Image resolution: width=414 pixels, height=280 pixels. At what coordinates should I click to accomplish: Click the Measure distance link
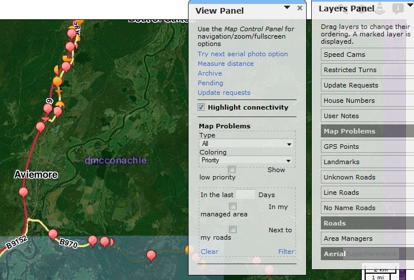[x=226, y=64]
